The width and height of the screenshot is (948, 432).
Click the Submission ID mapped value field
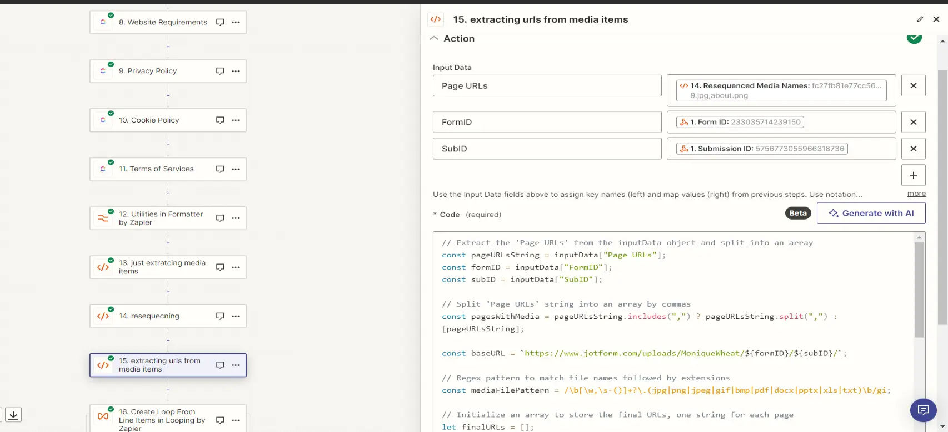[x=781, y=149]
